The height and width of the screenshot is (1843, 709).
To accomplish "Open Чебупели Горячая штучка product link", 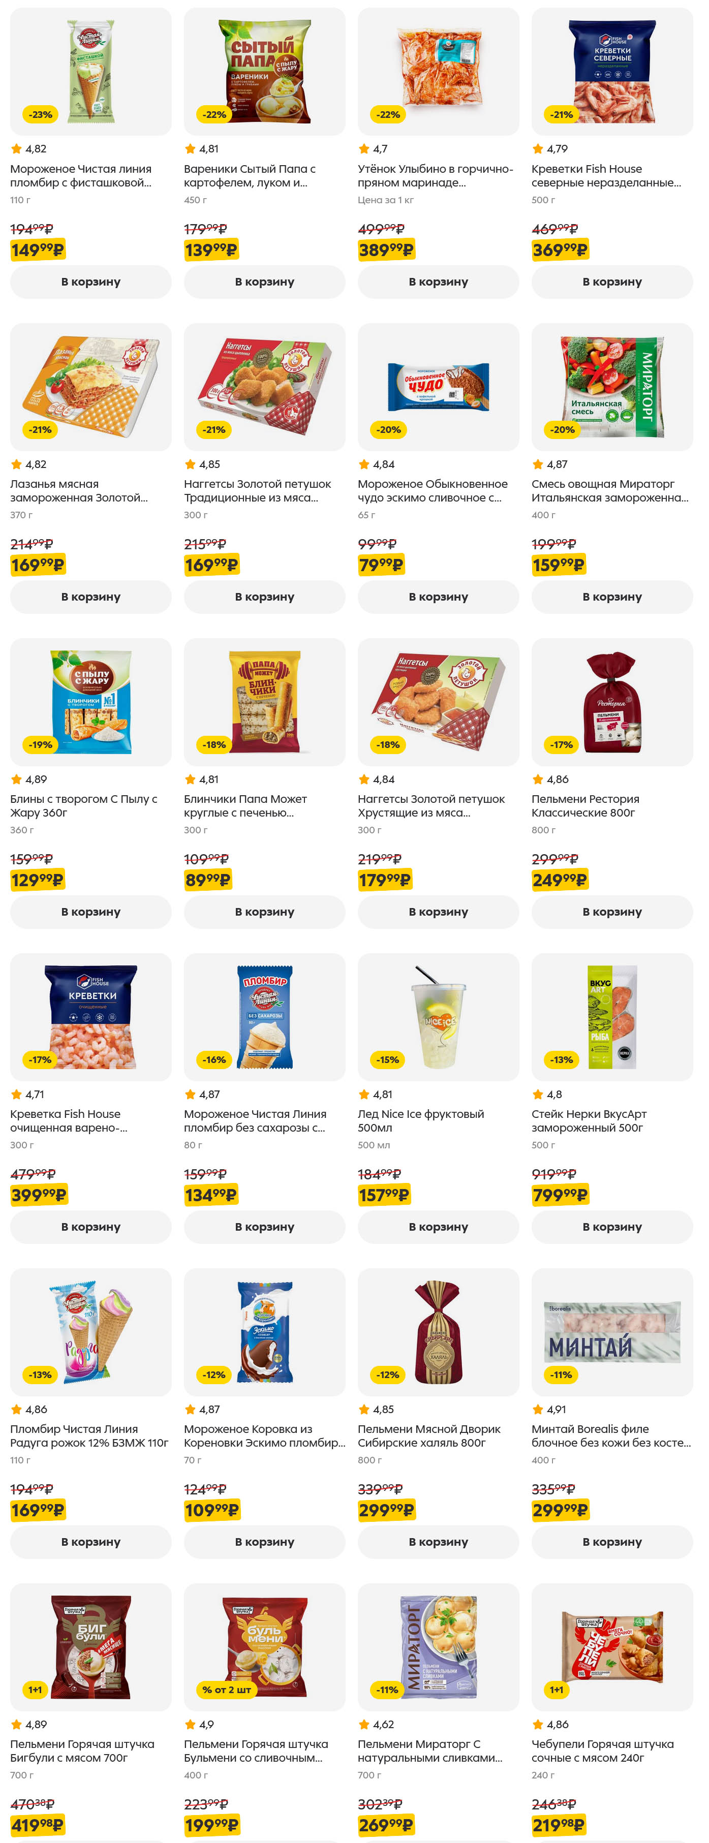I will pos(602,1751).
